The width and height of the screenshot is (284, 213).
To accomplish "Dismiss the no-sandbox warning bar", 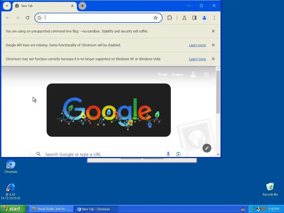I will pos(213,31).
